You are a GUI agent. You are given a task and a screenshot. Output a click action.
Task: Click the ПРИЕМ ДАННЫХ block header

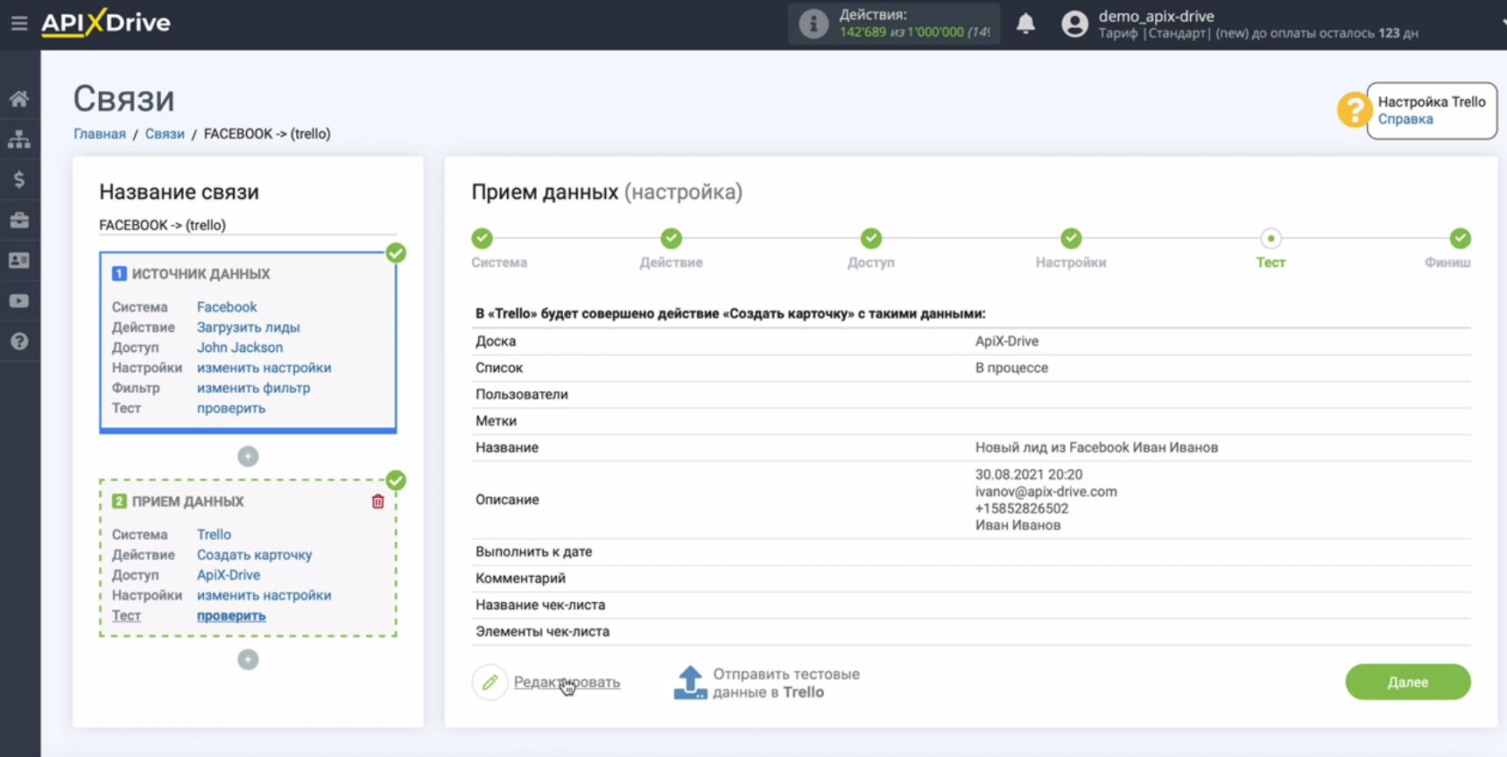click(187, 501)
